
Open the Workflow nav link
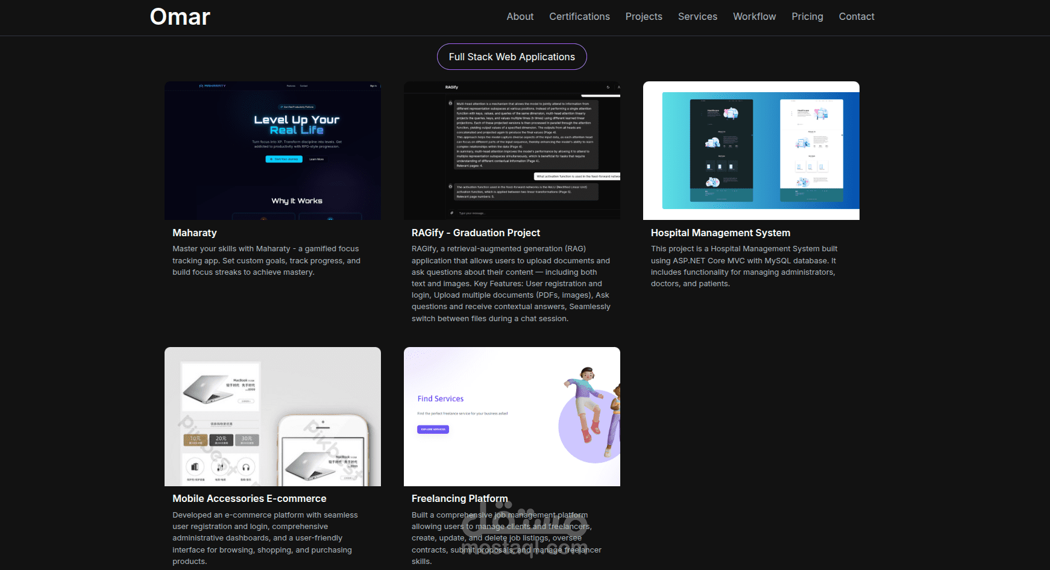coord(754,16)
